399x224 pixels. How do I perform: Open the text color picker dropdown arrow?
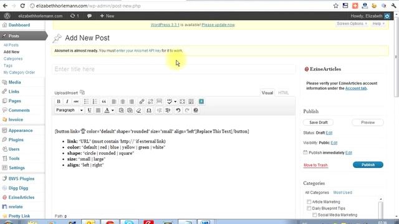[112, 110]
